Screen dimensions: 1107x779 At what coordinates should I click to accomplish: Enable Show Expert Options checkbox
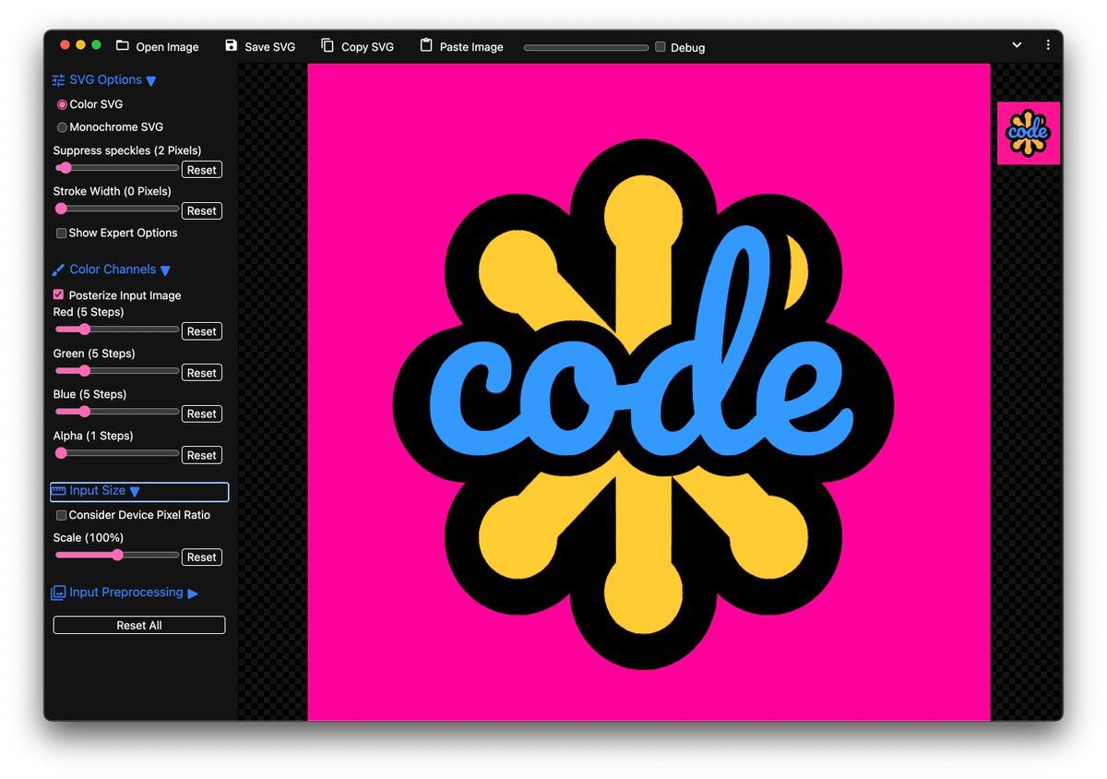click(62, 234)
